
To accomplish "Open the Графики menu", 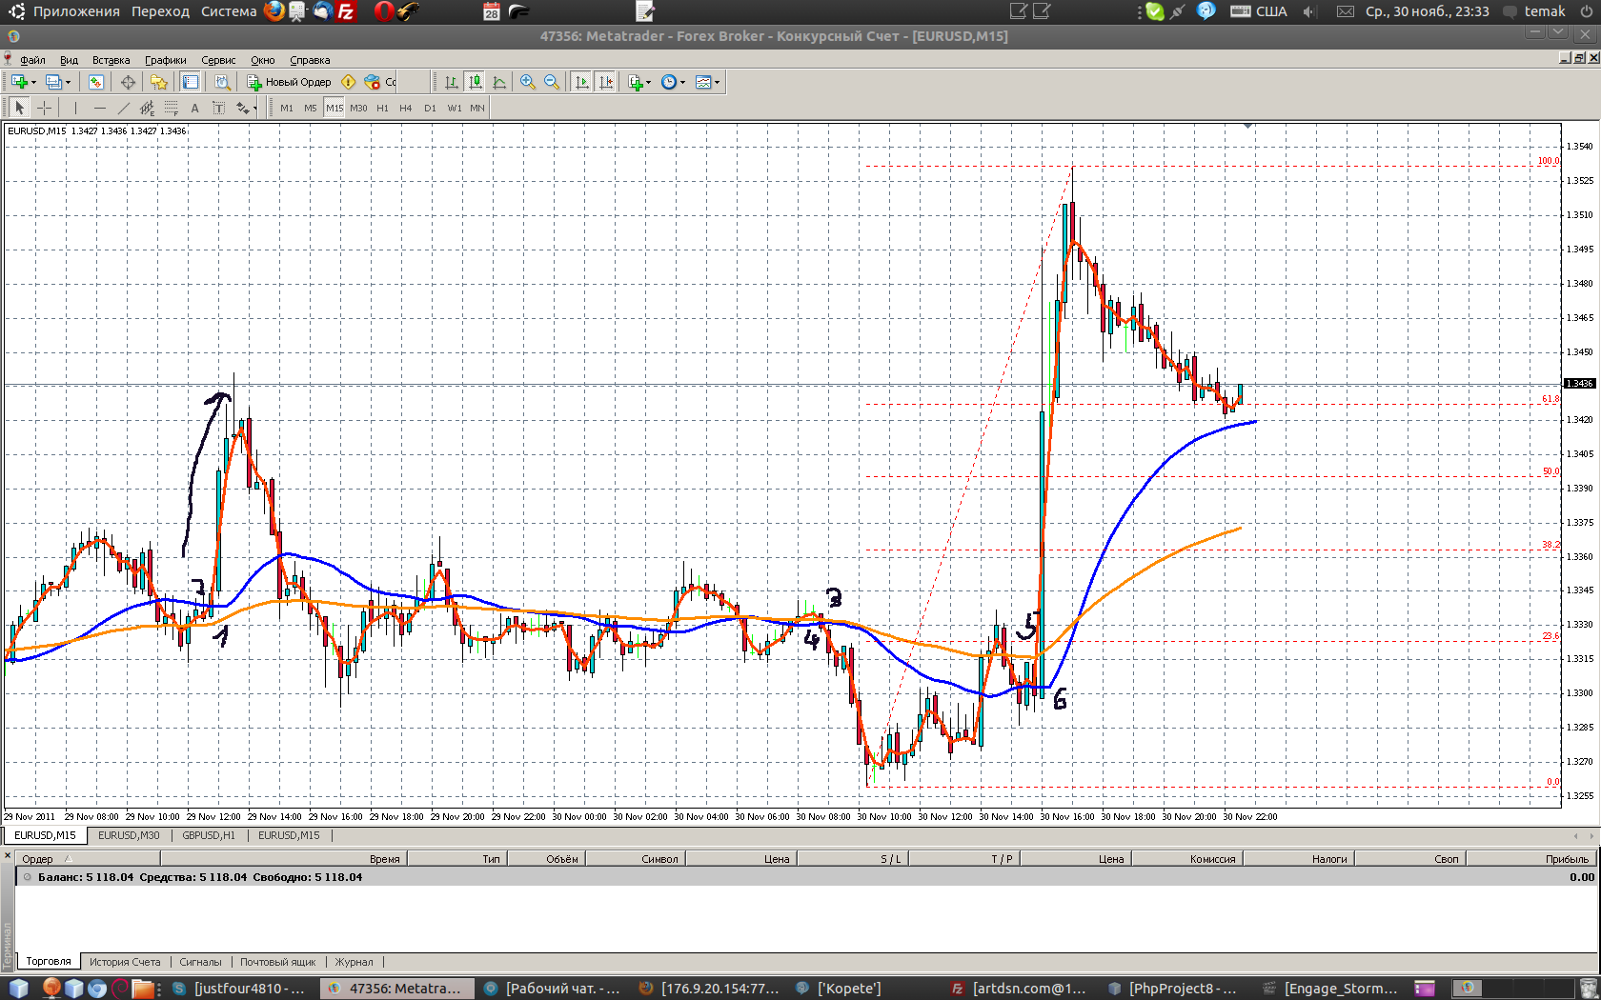I will (x=166, y=60).
